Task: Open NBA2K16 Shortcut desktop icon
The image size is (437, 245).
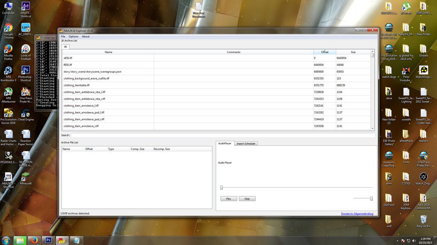Action: tap(9, 180)
